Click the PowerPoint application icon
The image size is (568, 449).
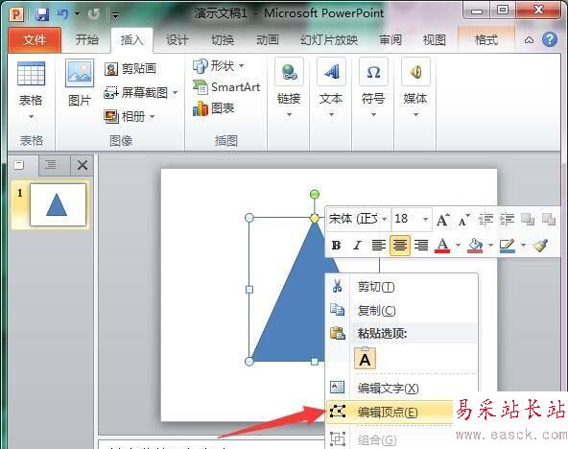click(x=16, y=14)
